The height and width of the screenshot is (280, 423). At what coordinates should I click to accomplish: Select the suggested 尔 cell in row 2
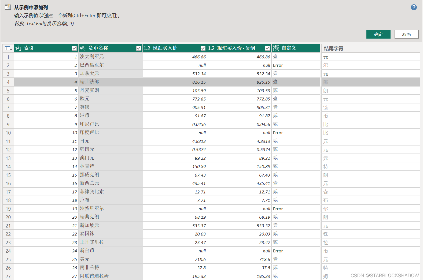[371, 65]
